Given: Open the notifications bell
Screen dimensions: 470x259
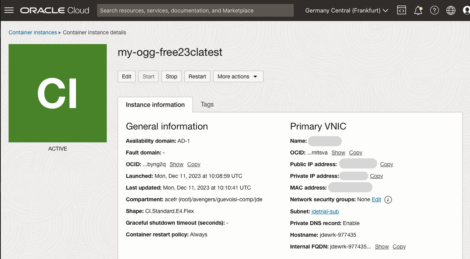Looking at the screenshot, I should (418, 11).
